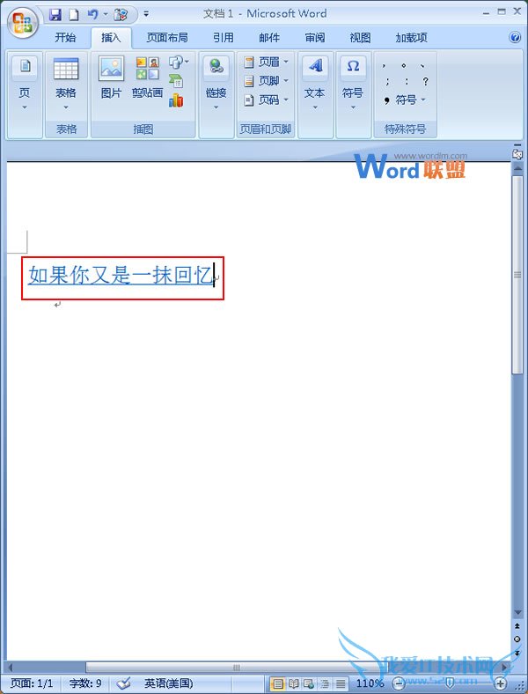Customize the Quick Access Toolbar dropdown
The image size is (528, 694).
coord(146,14)
